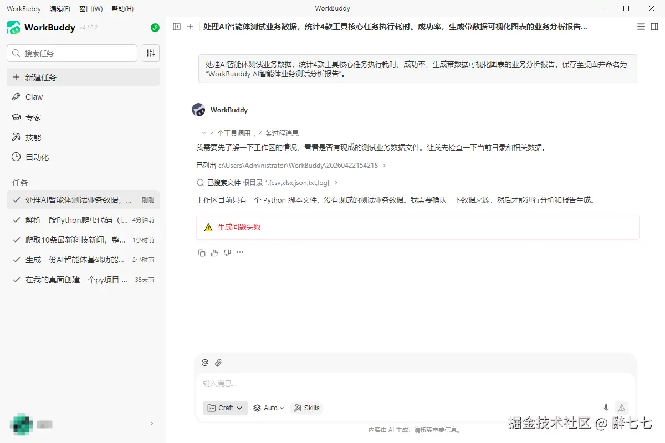665x443 pixels.
Task: Expand the user account chevron at bottom left
Action: [x=152, y=424]
